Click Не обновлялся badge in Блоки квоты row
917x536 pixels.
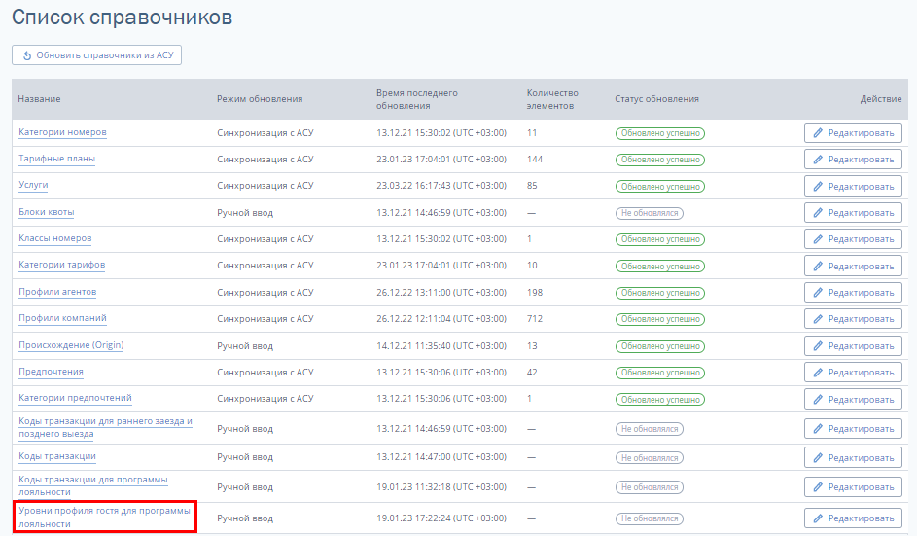(650, 213)
